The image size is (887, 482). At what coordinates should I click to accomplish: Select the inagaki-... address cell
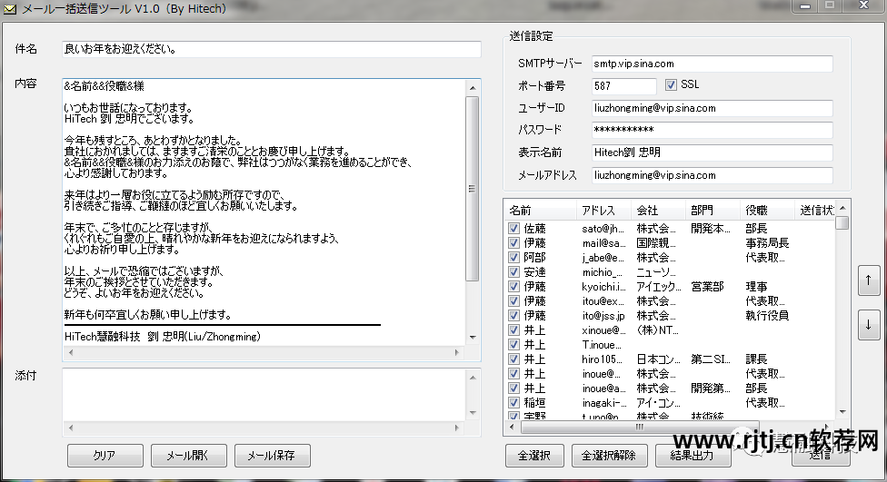click(604, 402)
